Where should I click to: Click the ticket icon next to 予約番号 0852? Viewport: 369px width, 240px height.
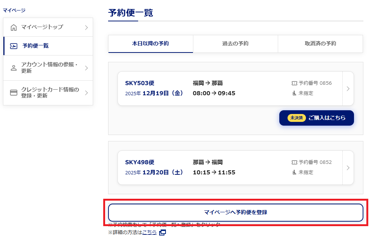click(294, 162)
